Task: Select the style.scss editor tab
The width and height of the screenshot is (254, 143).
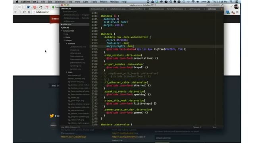Action: (x=212, y=9)
